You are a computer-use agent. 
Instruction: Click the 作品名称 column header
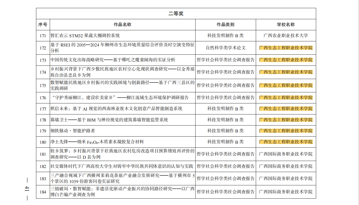click(123, 25)
